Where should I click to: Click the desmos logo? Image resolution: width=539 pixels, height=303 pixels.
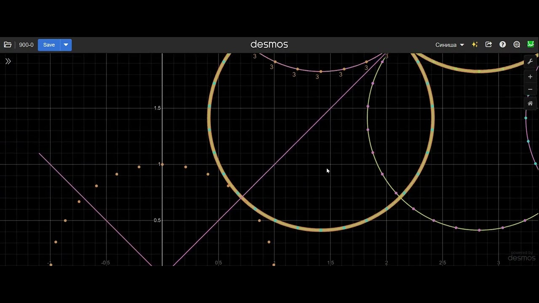(x=269, y=44)
